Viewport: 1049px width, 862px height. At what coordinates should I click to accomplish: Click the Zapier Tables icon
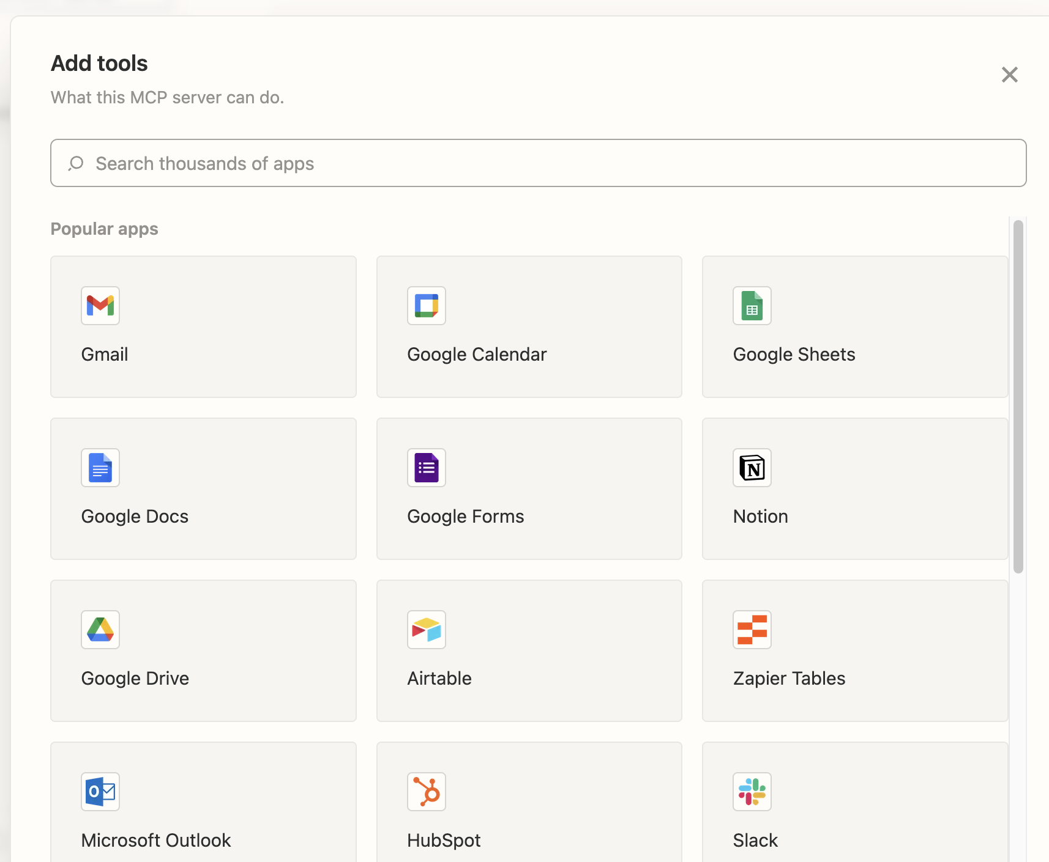[752, 630]
